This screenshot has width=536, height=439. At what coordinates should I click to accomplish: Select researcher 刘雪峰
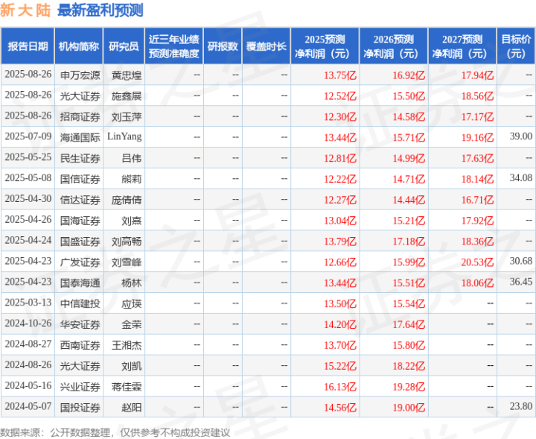[x=126, y=262]
